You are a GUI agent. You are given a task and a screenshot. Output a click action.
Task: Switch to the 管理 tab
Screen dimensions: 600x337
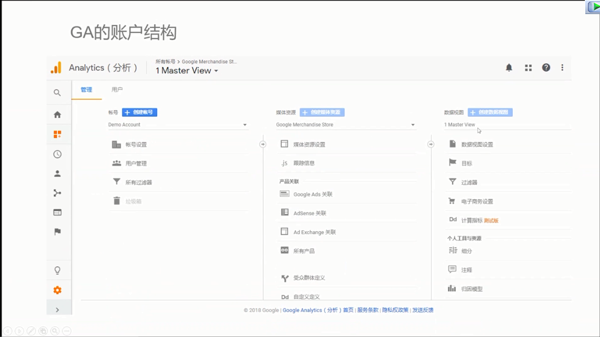click(86, 90)
